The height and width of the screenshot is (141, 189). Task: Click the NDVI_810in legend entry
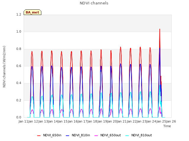pos(78,135)
